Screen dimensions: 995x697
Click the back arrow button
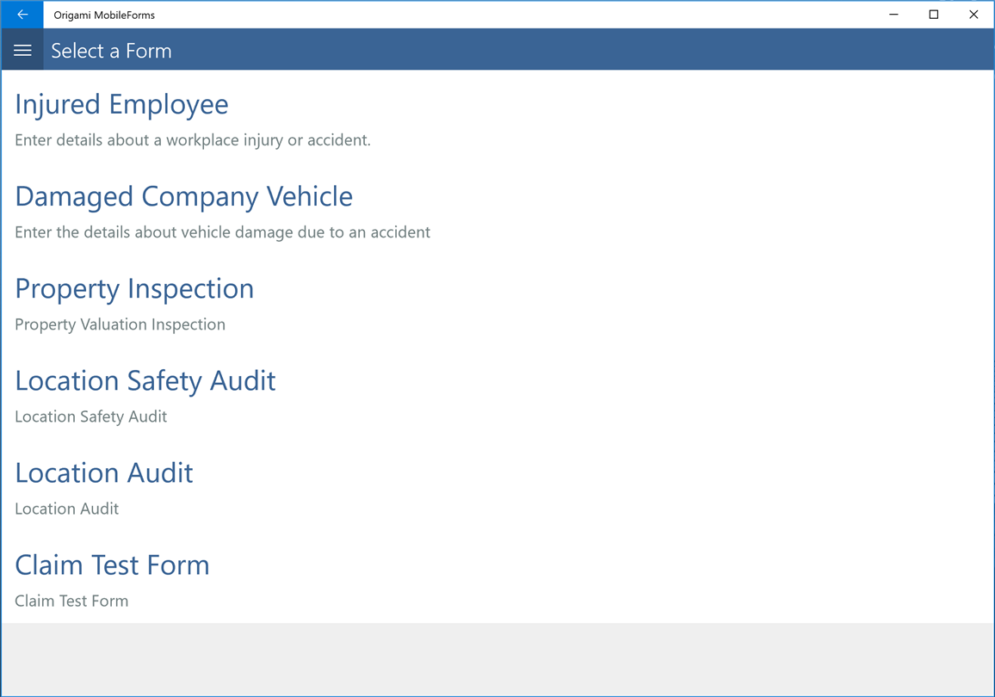point(22,15)
